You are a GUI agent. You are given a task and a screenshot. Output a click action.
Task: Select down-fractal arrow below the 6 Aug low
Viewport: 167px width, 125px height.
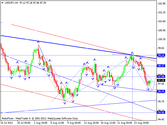pos(64,103)
